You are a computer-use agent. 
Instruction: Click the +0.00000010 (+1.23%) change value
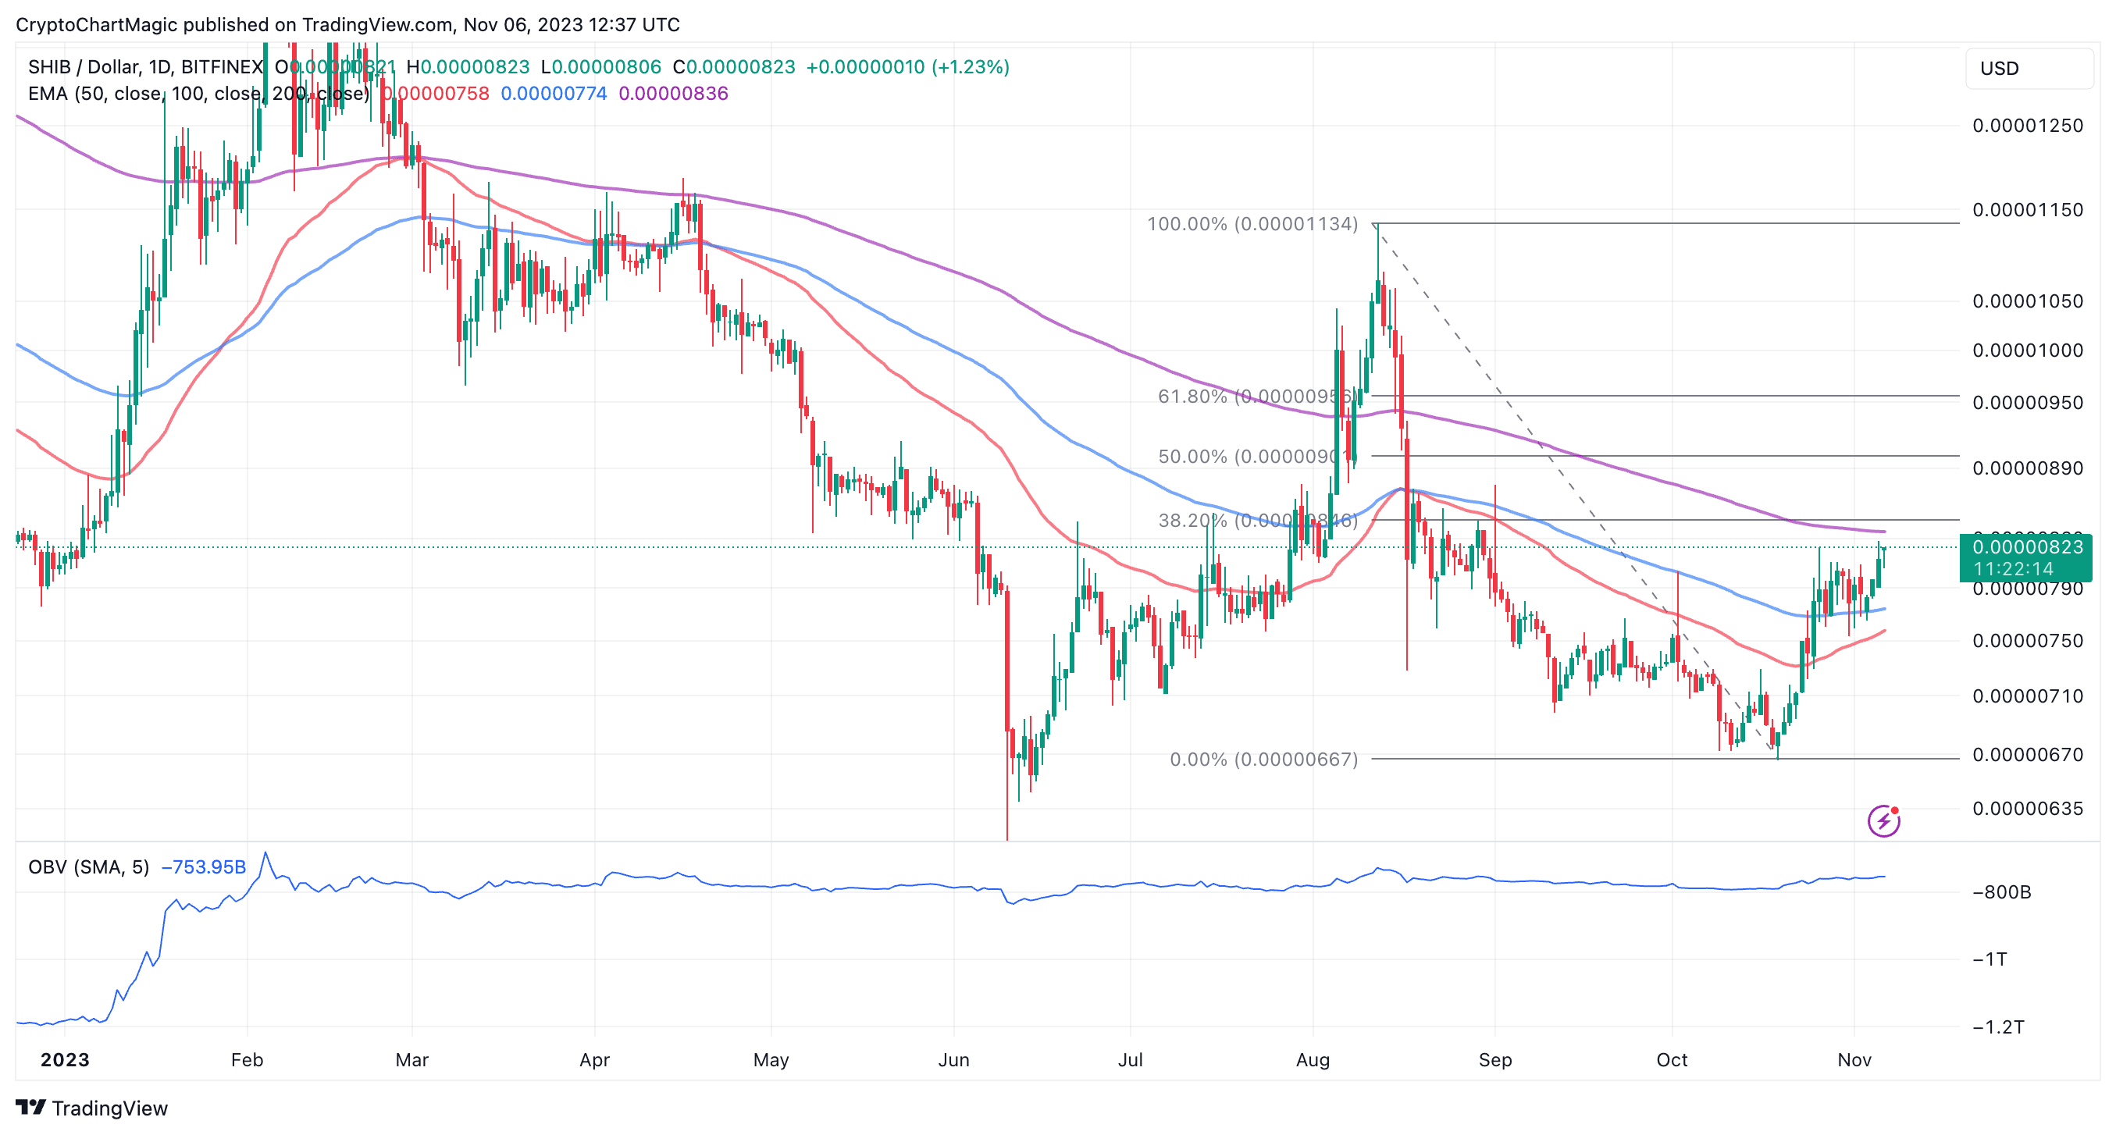[907, 66]
